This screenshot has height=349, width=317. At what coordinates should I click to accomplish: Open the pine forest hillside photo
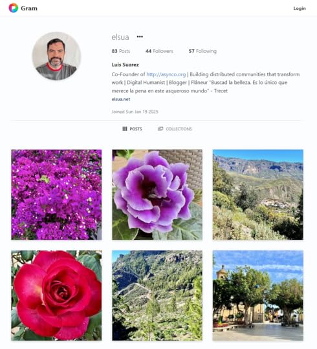point(157,295)
